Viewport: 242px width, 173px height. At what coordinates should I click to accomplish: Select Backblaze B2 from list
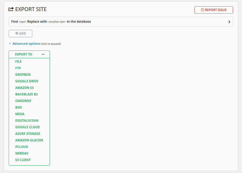click(x=27, y=94)
